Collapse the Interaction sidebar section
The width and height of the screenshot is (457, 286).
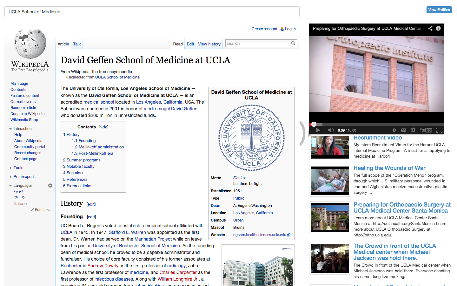point(10,129)
